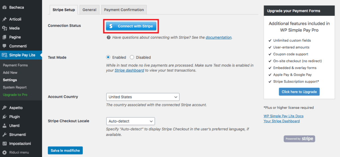Open the Payment Confirmation tab
340x157 pixels.
click(x=124, y=10)
